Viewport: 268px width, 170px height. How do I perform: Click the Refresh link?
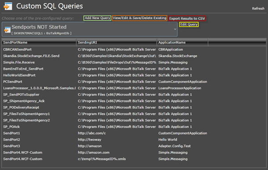[x=258, y=8]
